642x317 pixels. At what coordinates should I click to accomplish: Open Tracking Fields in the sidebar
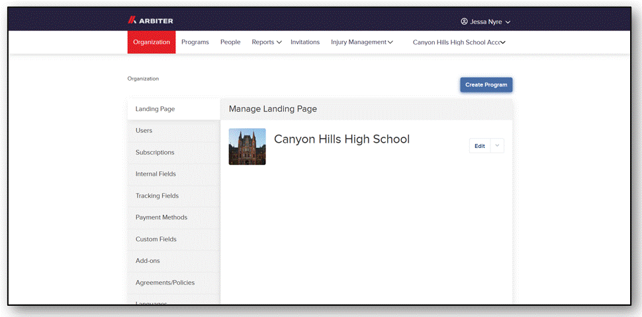[173, 195]
